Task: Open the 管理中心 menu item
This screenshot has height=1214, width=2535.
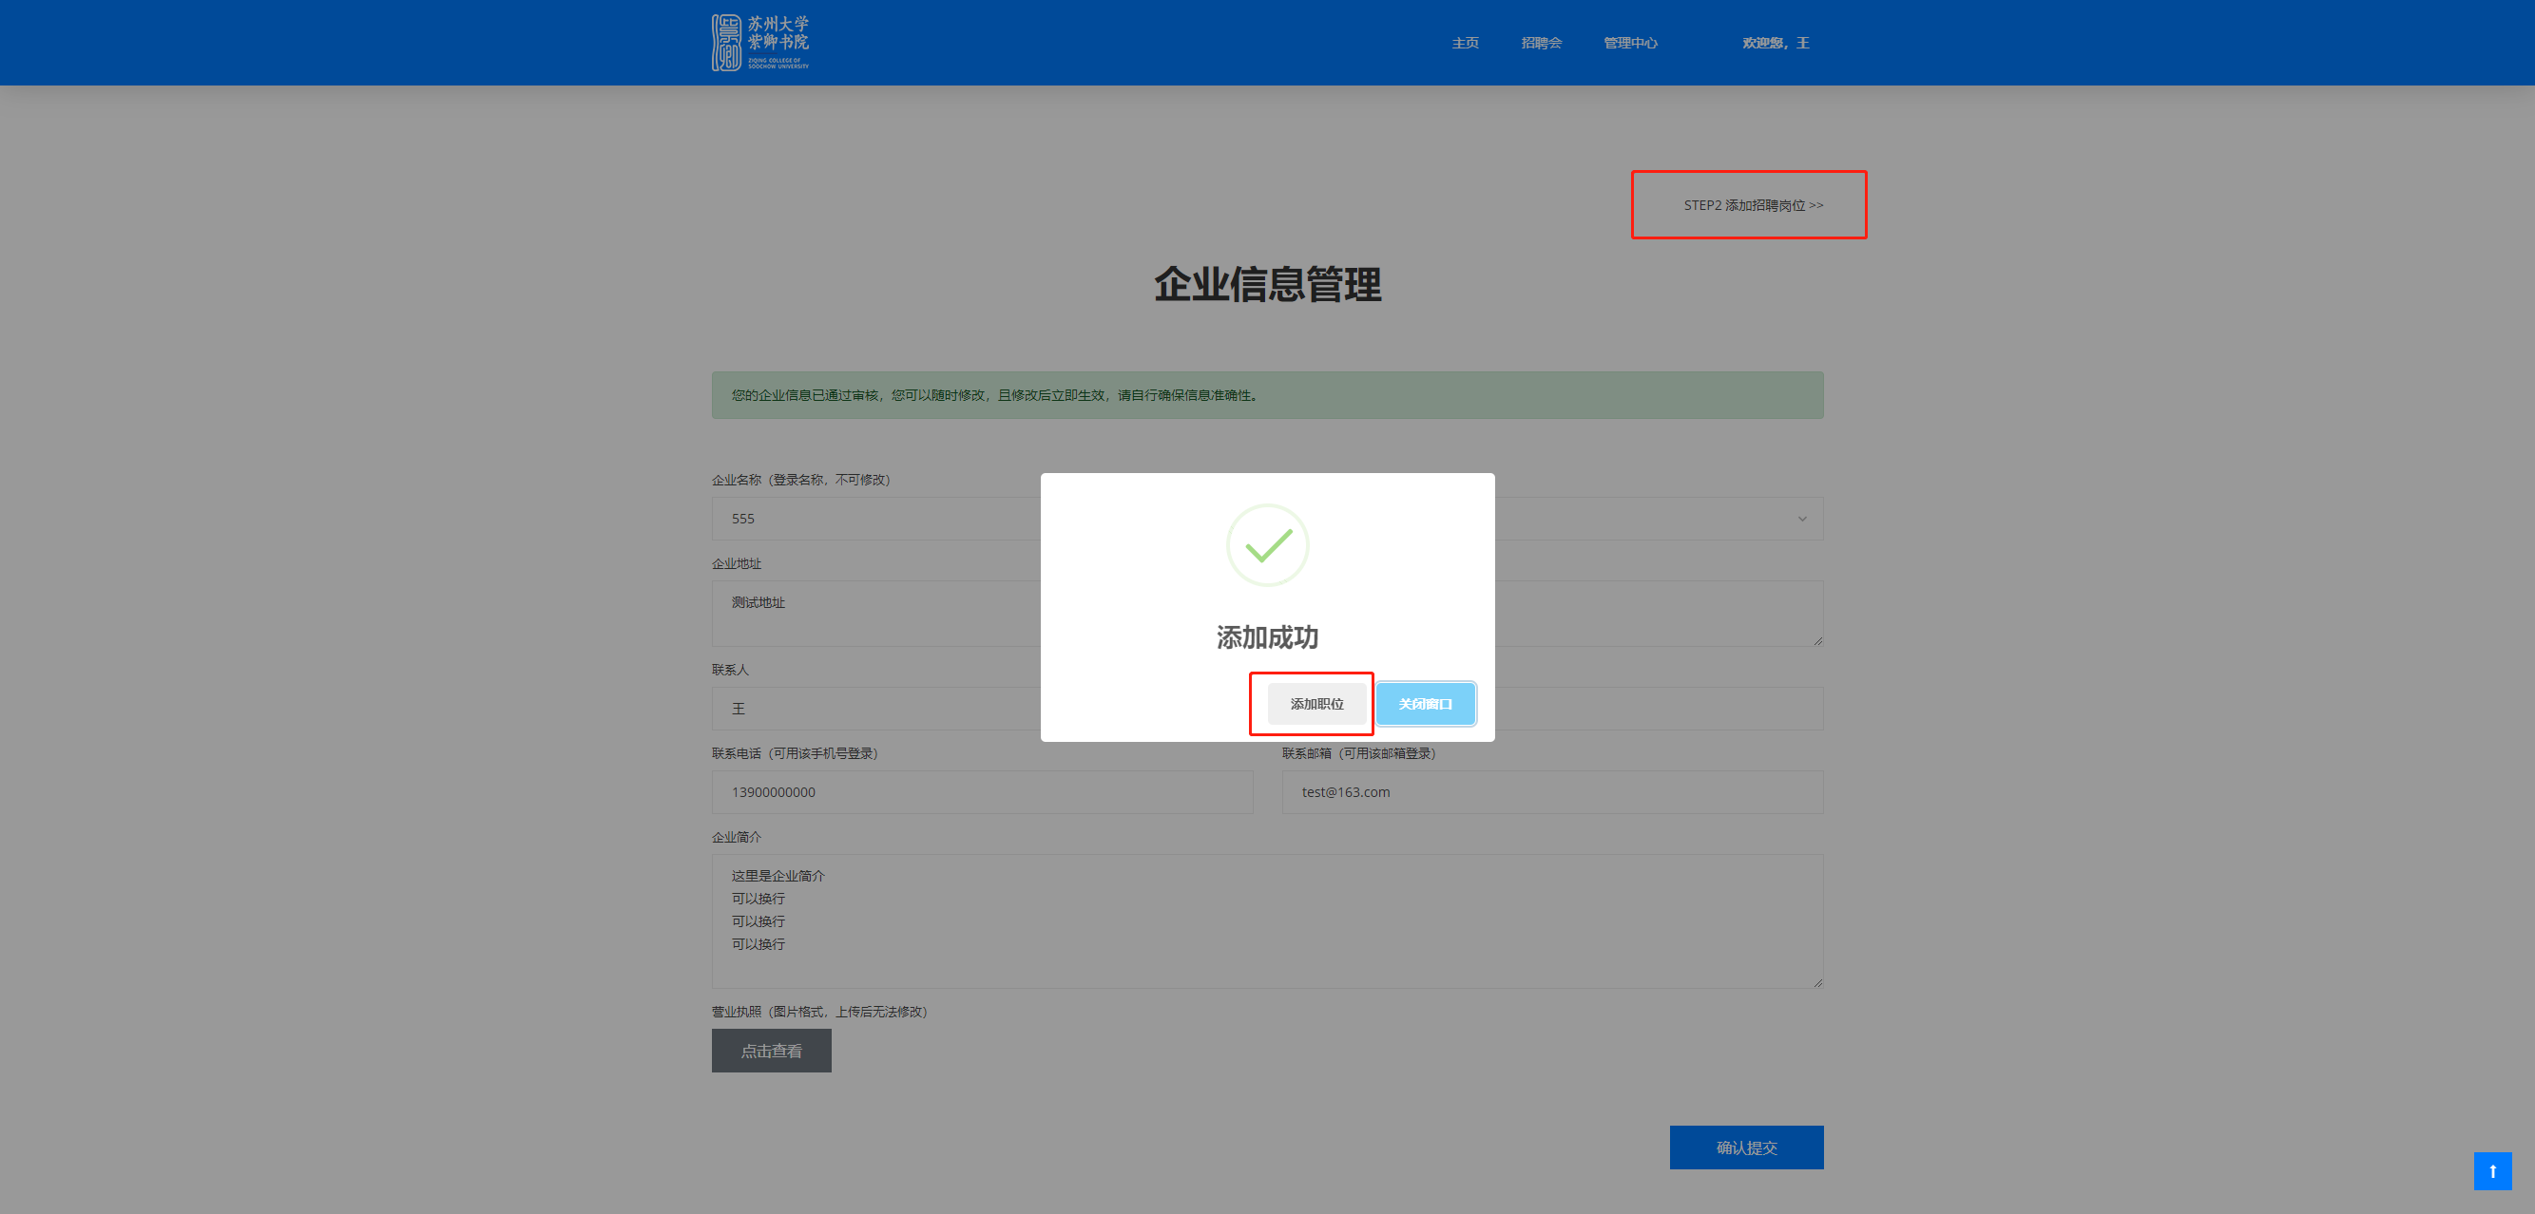Action: [1629, 44]
